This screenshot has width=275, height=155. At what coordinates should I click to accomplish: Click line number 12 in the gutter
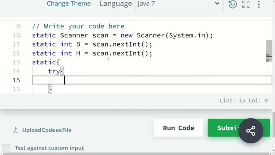click(16, 53)
